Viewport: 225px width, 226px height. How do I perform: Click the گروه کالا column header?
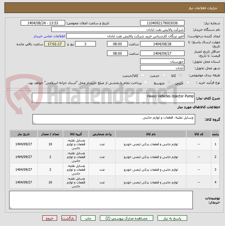tap(76, 134)
